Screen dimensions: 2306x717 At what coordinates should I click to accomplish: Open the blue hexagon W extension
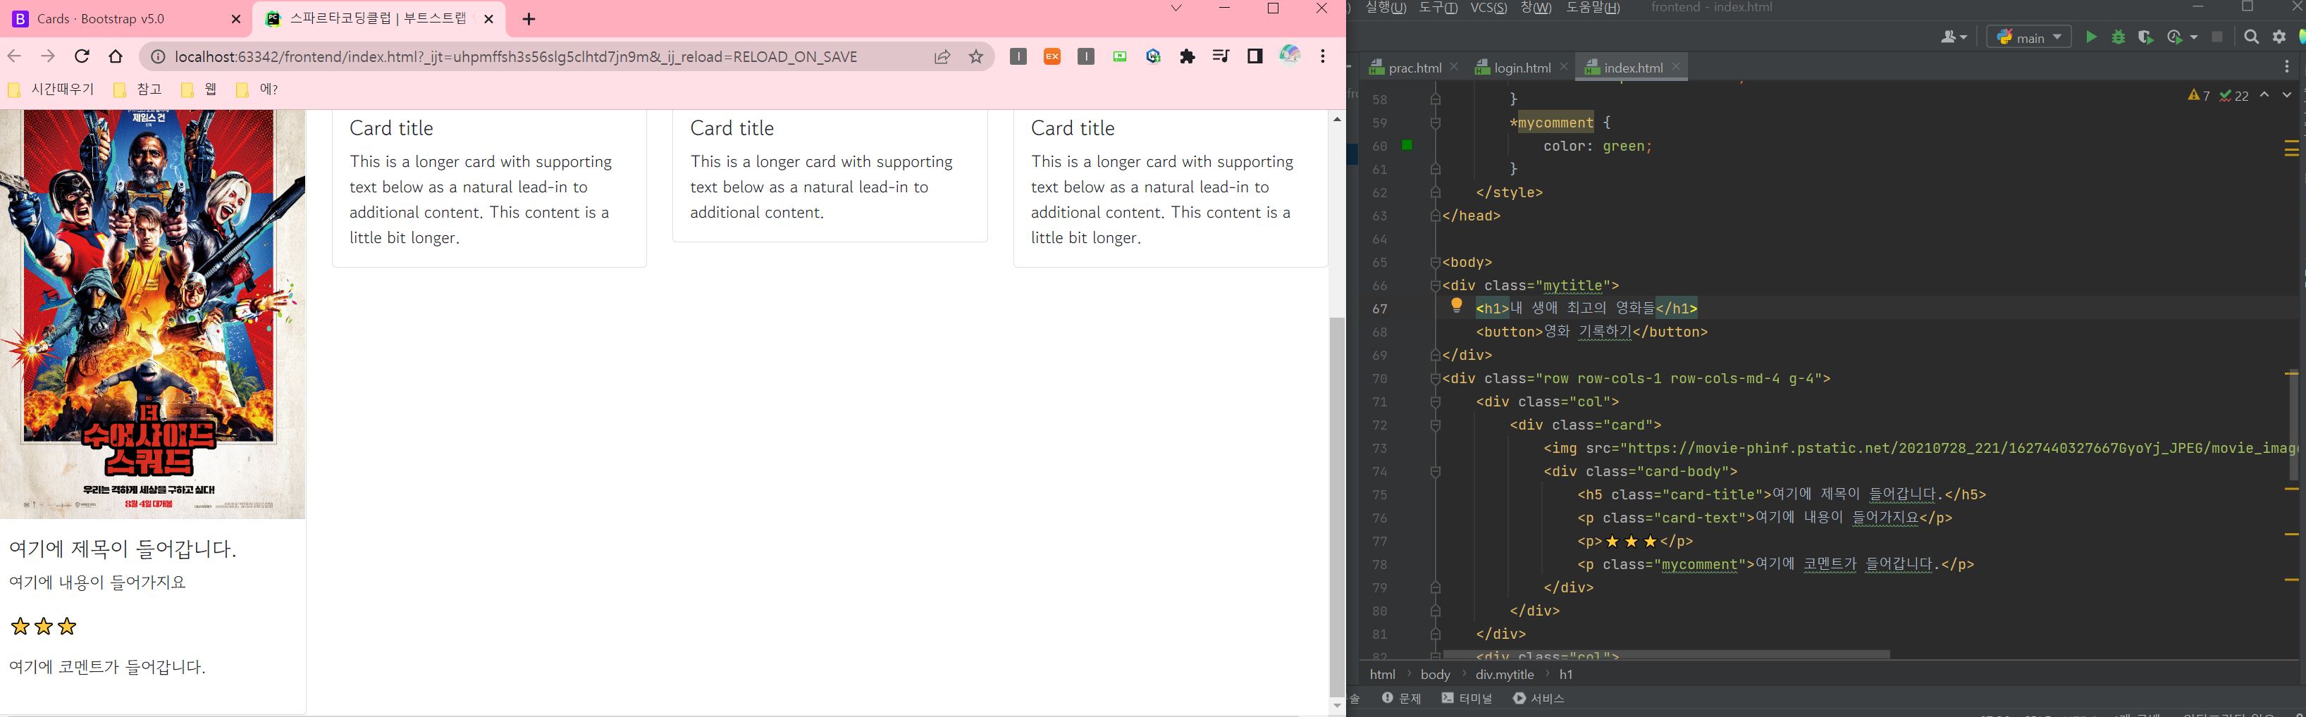(x=1153, y=56)
